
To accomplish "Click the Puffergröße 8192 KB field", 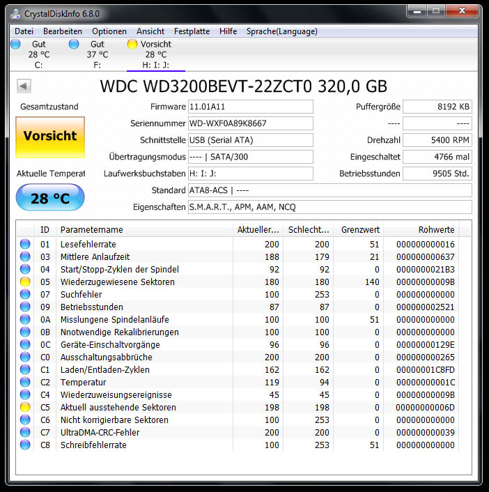I will tap(437, 107).
